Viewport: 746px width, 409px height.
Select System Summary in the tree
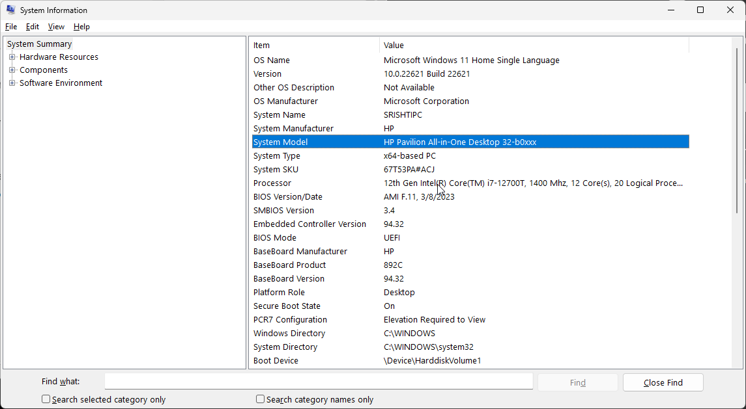pos(40,44)
